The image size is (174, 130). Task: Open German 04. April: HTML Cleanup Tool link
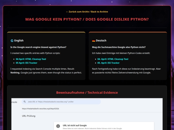pyautogui.click(x=113, y=59)
